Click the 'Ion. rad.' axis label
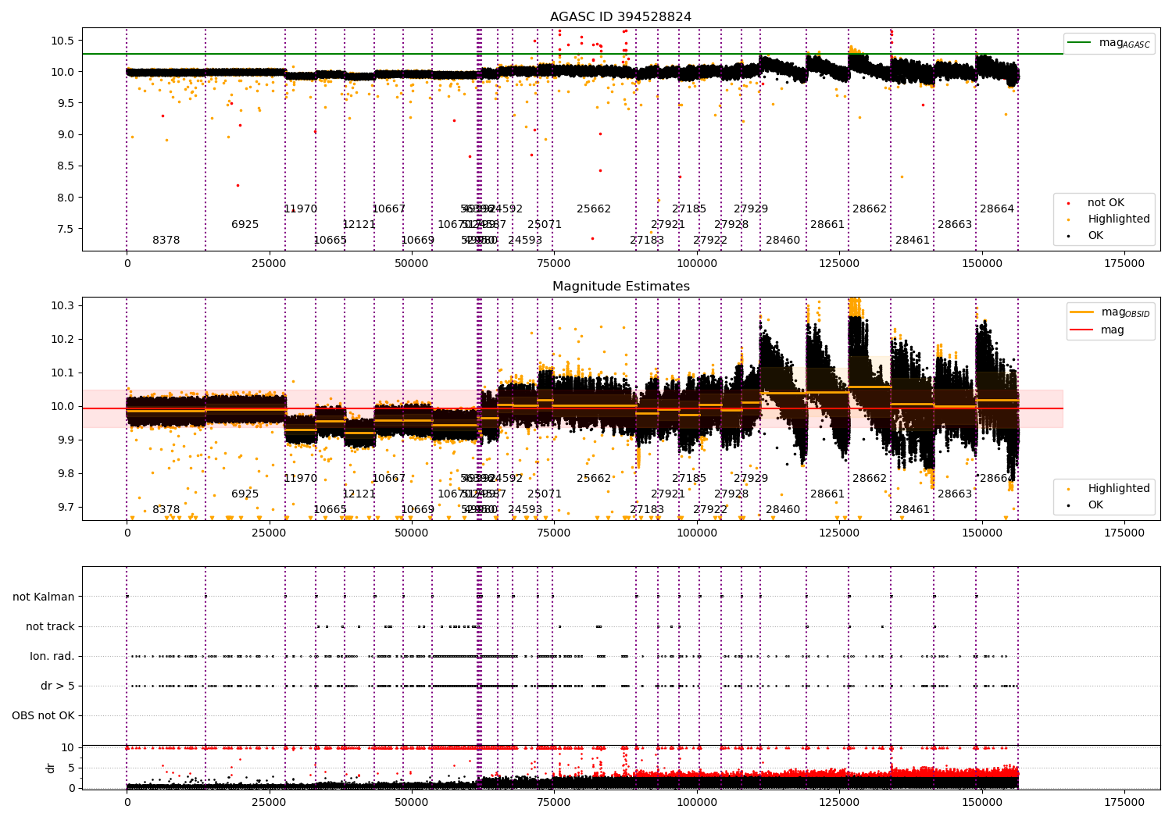Image resolution: width=1172 pixels, height=820 pixels. (52, 657)
